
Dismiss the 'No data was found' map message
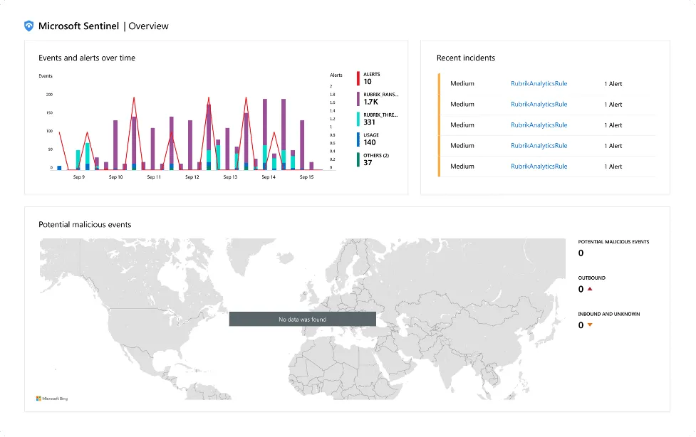coord(302,318)
